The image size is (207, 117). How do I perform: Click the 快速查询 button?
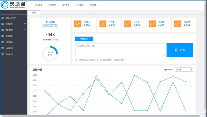coord(84,39)
